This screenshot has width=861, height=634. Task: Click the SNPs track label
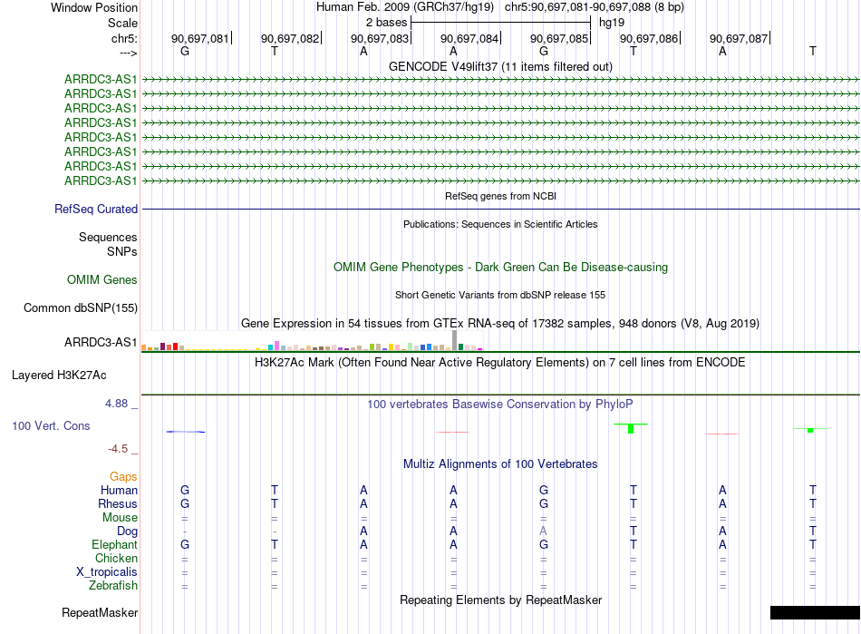tap(122, 251)
